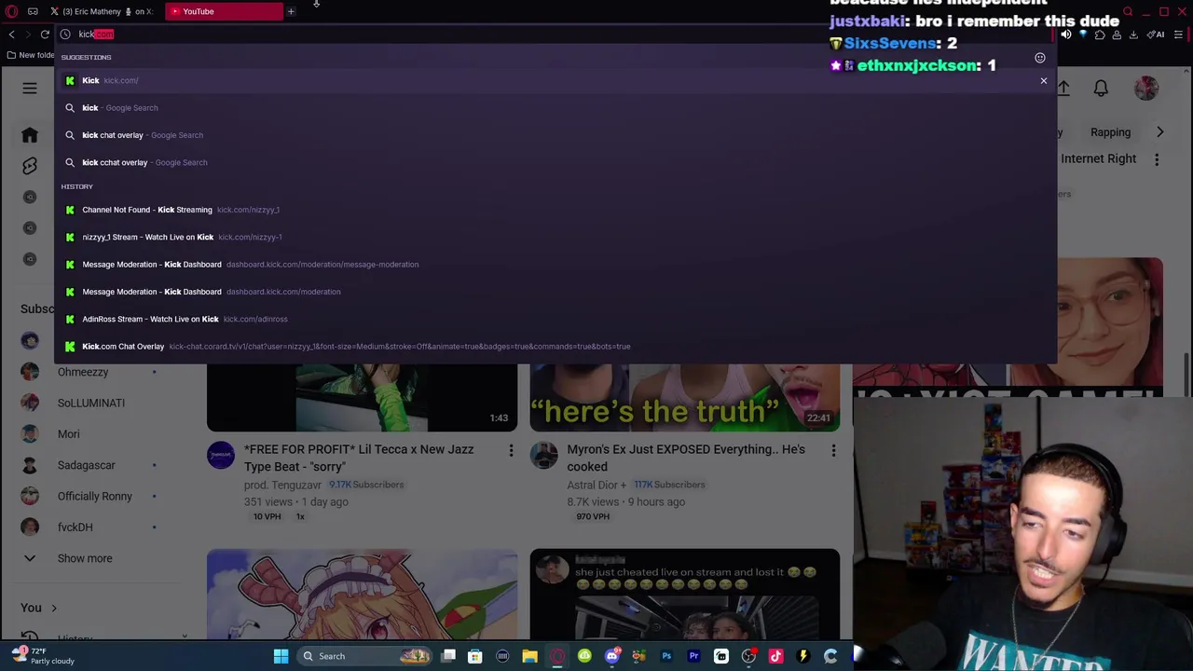Click the Windows taskbar Search box
The image size is (1193, 671).
tap(364, 656)
